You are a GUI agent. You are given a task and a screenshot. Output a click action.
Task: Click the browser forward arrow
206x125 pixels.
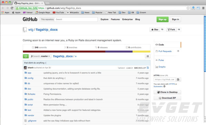coord(7,8)
